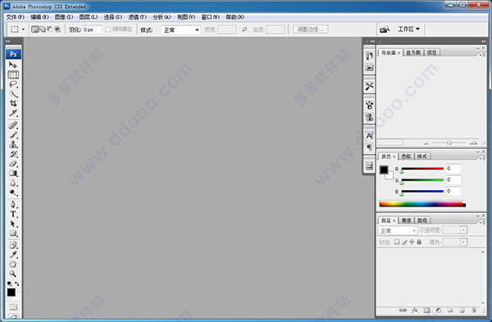Select the Horizontal Type tool

click(13, 214)
